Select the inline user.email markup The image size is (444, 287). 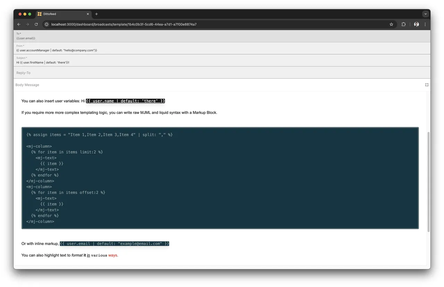pyautogui.click(x=114, y=244)
